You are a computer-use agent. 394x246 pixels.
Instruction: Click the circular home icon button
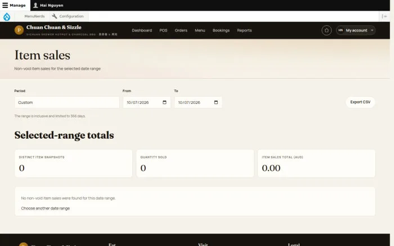coord(326,30)
